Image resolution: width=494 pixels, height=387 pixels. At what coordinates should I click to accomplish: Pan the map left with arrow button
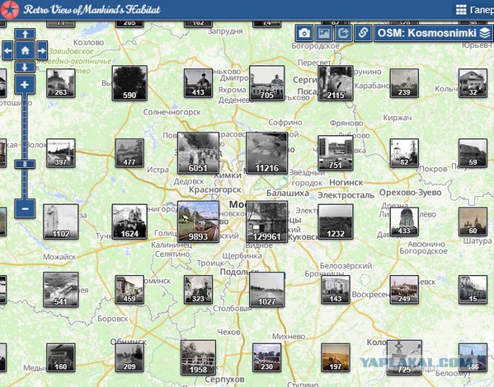tap(7, 50)
